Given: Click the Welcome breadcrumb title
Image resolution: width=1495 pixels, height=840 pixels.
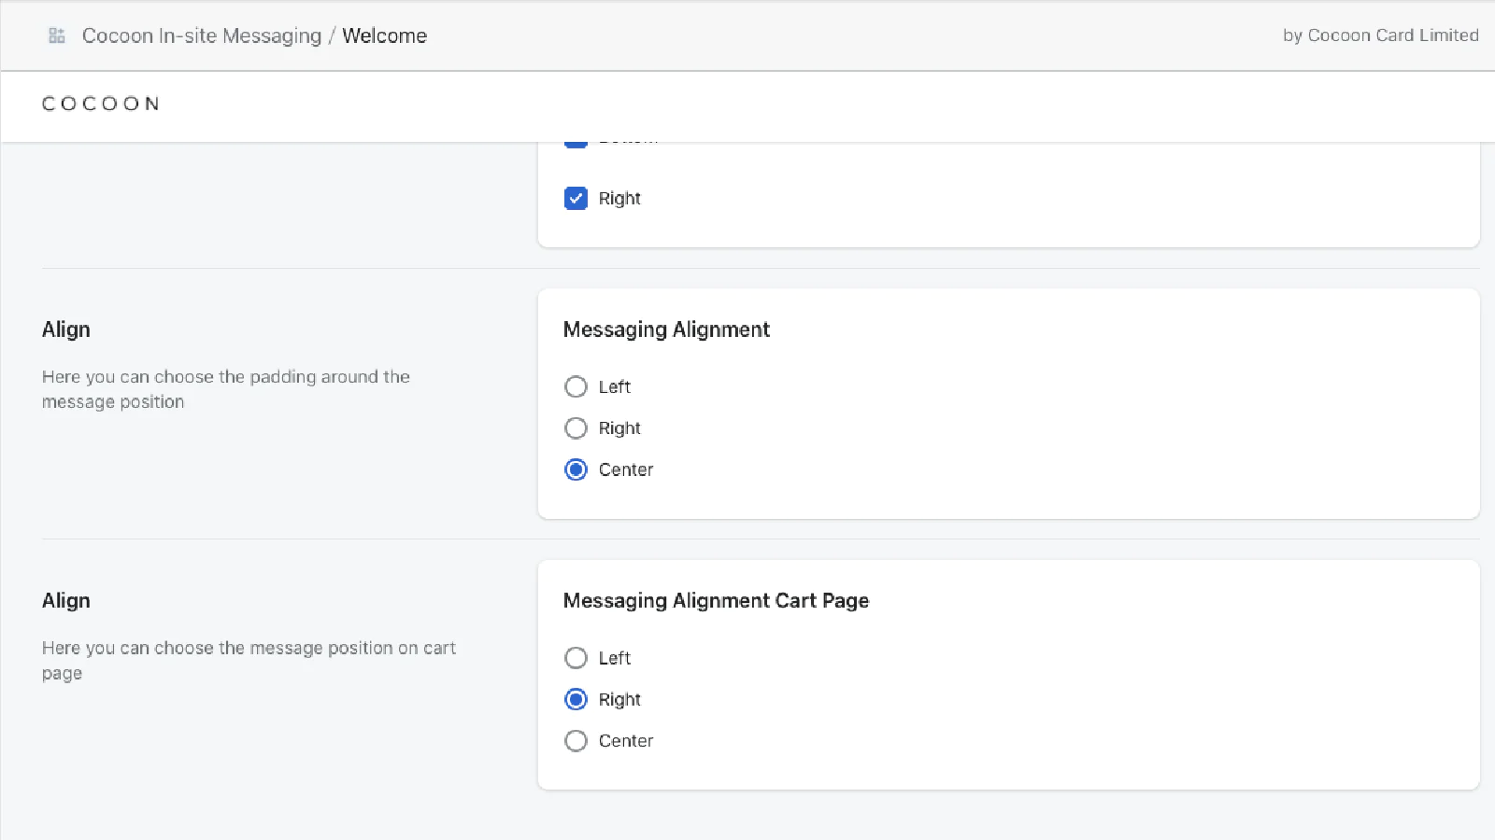Looking at the screenshot, I should 384,35.
